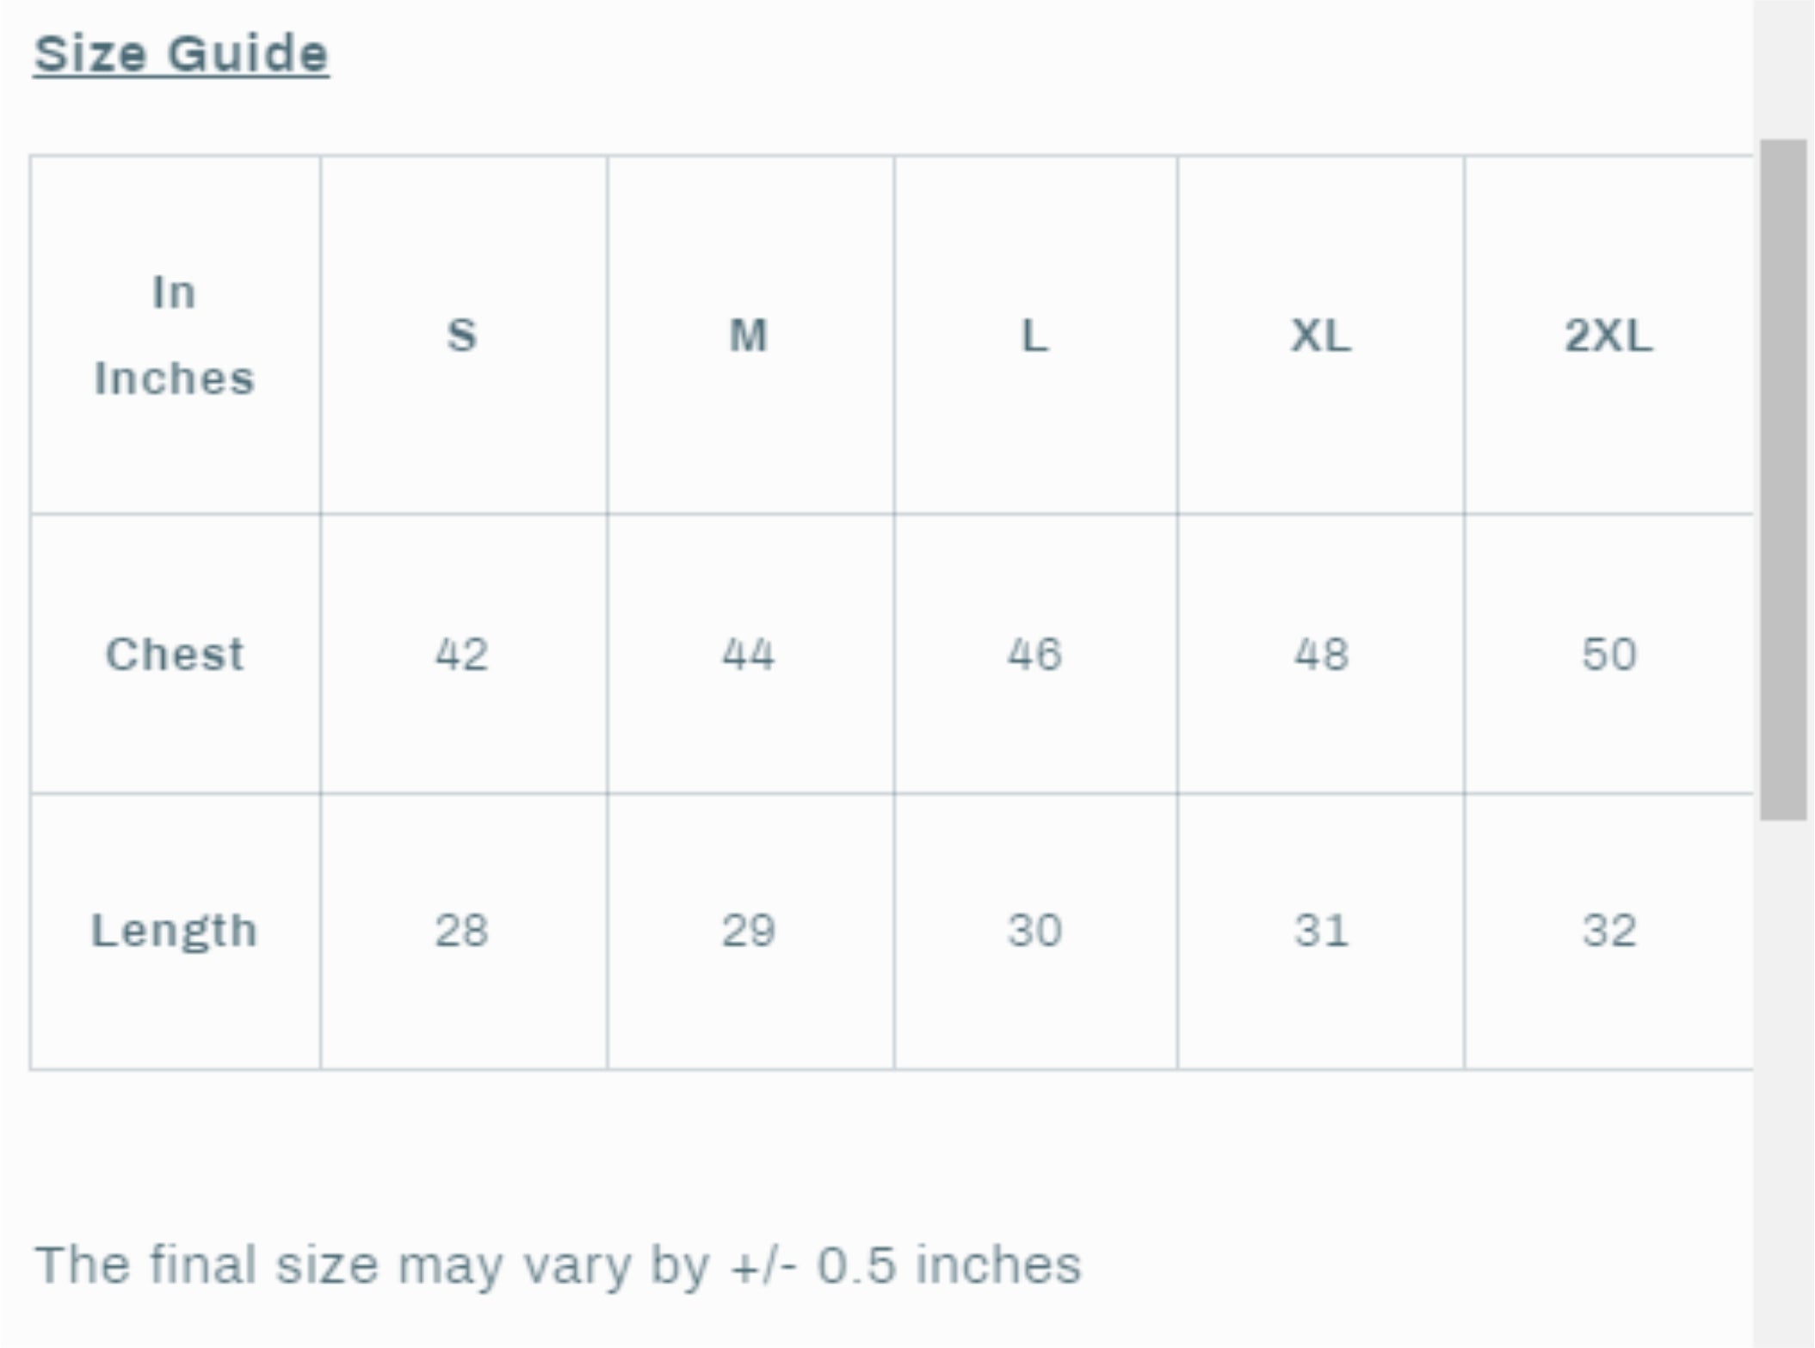Click the Length row label
1815x1348 pixels.
click(175, 931)
